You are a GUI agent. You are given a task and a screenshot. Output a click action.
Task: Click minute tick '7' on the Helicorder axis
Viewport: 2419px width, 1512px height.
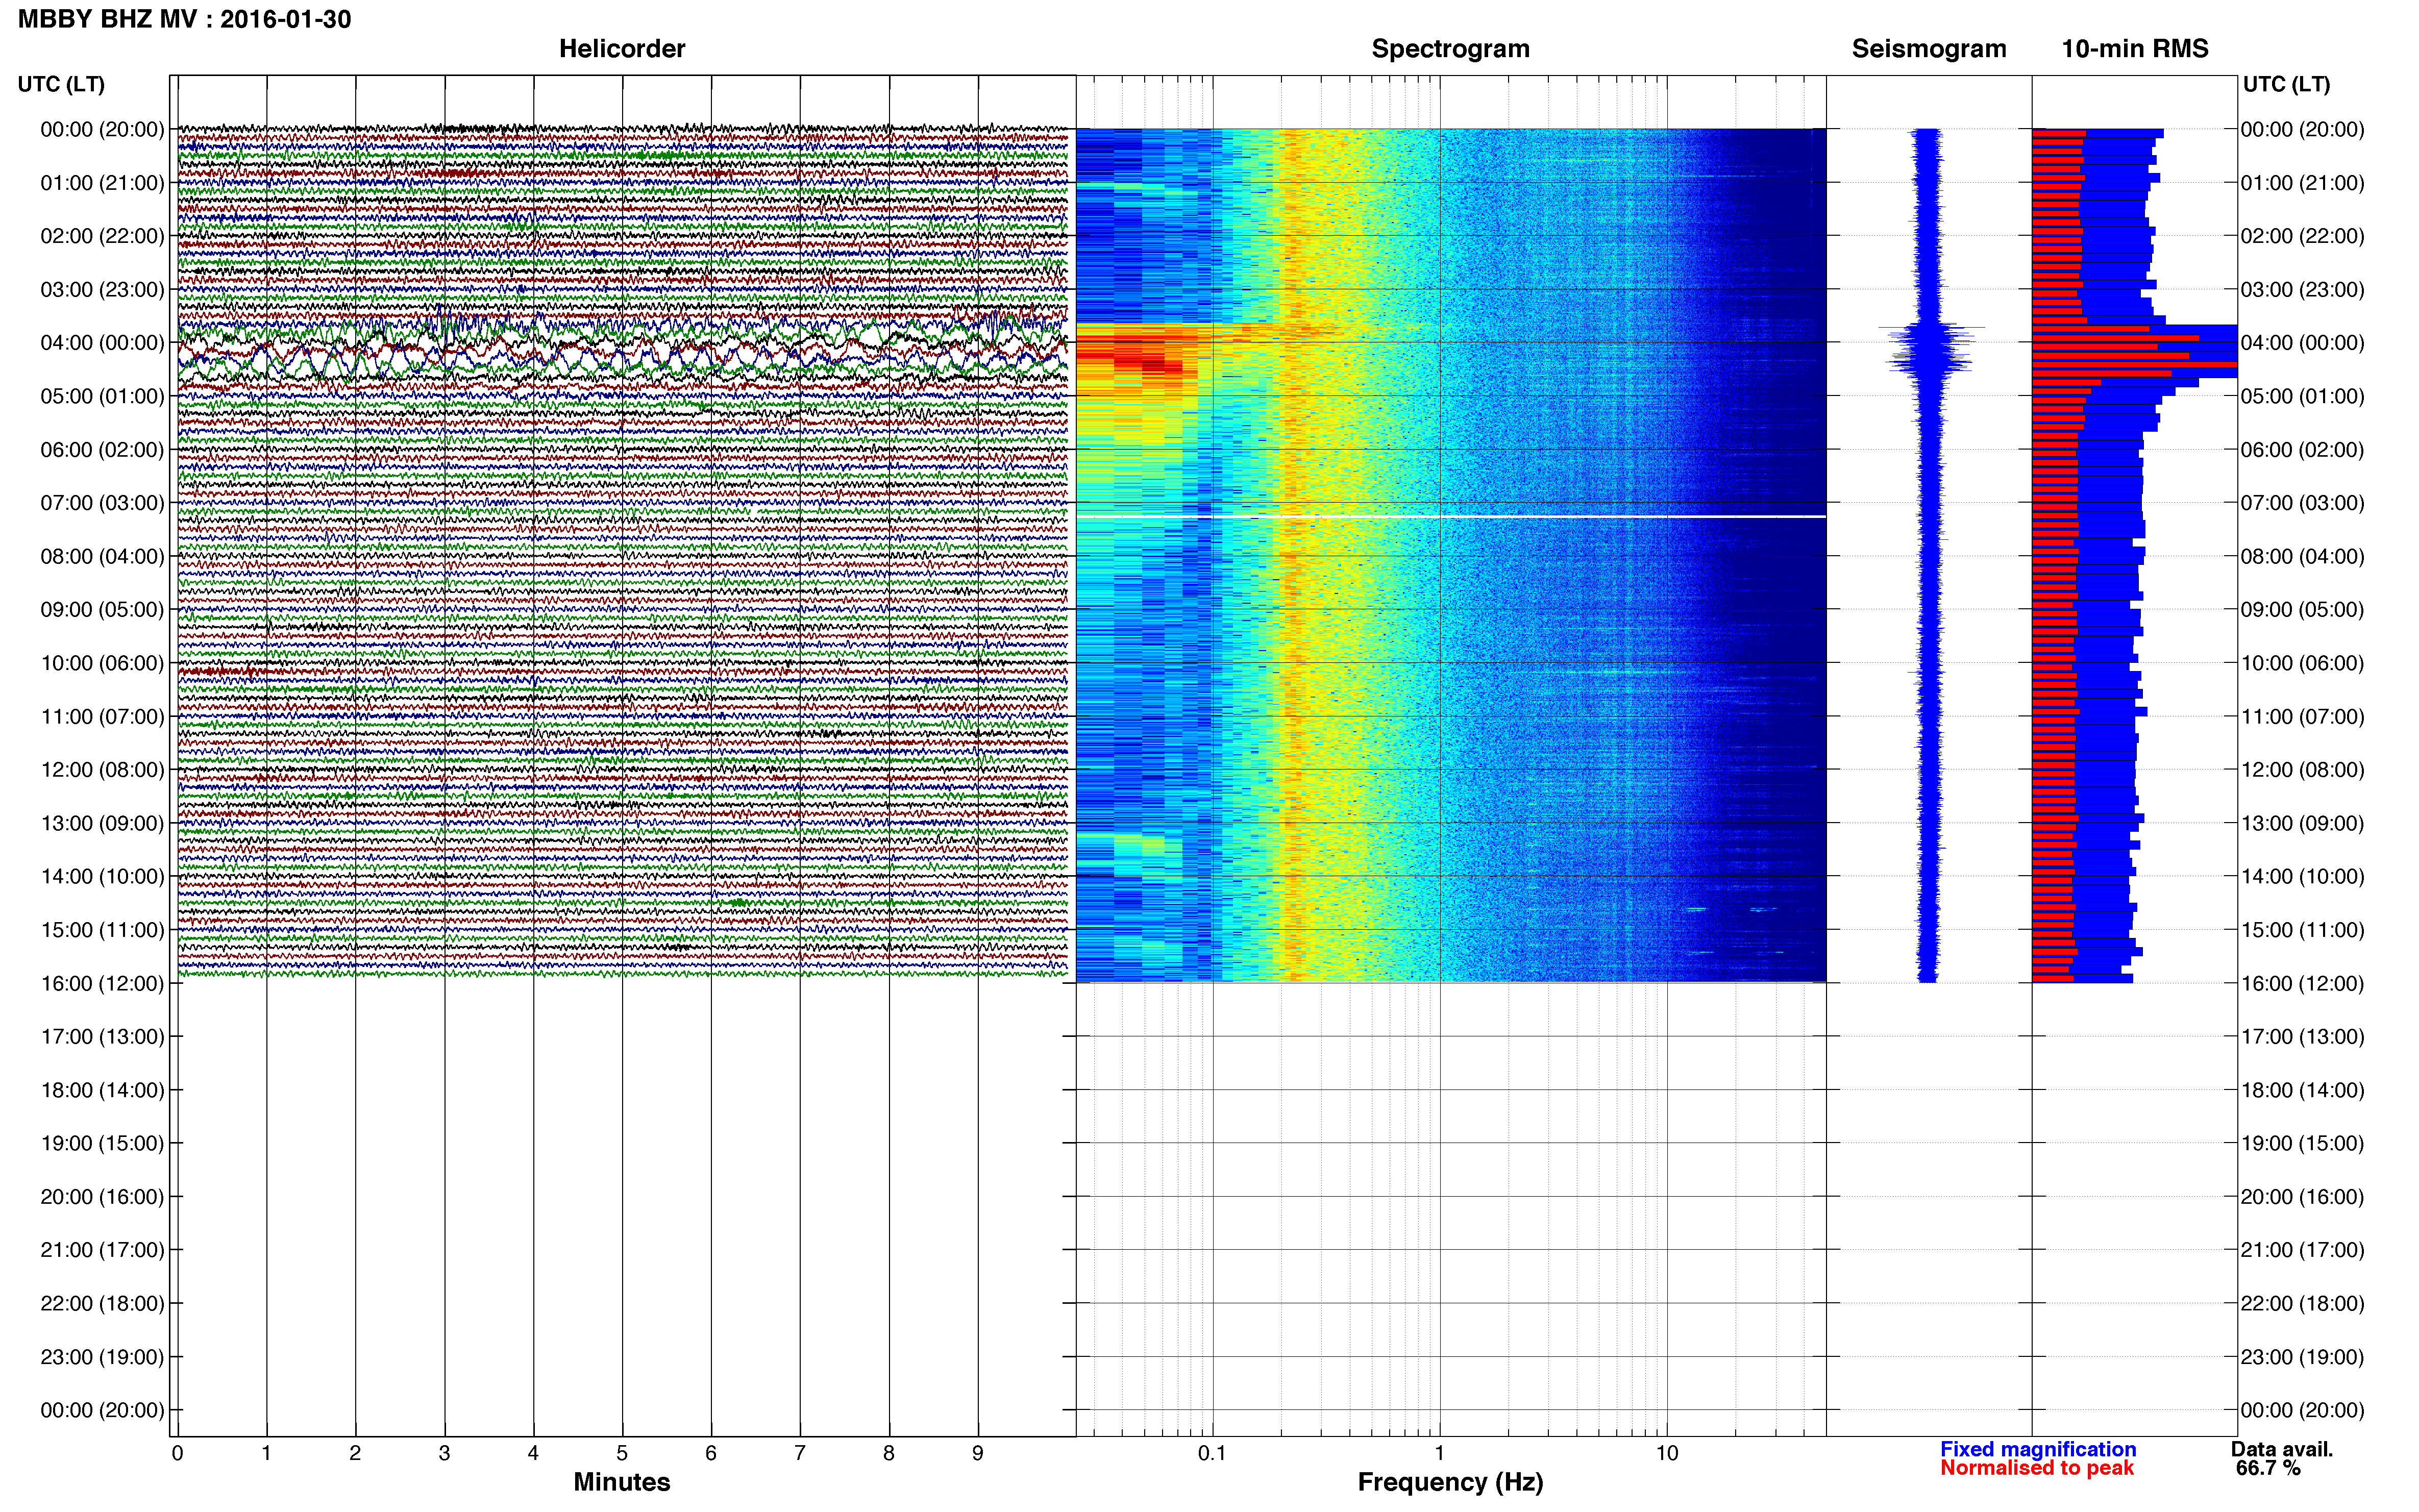tap(800, 1453)
